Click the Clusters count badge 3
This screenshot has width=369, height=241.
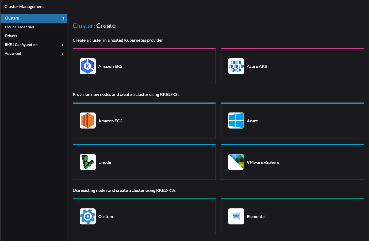[x=63, y=18]
